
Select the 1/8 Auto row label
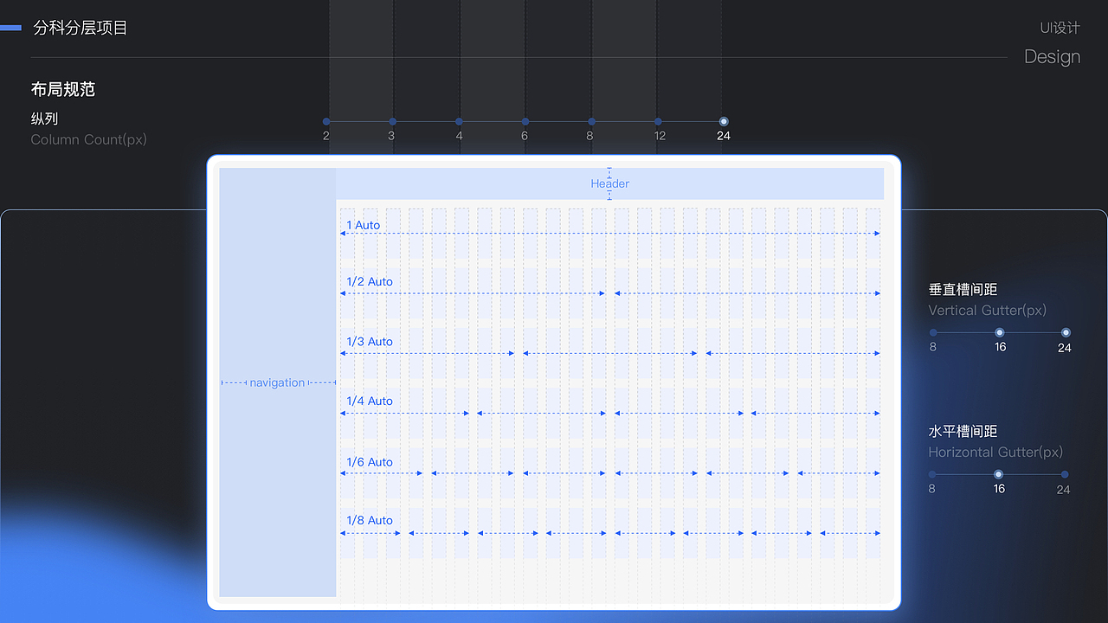370,520
